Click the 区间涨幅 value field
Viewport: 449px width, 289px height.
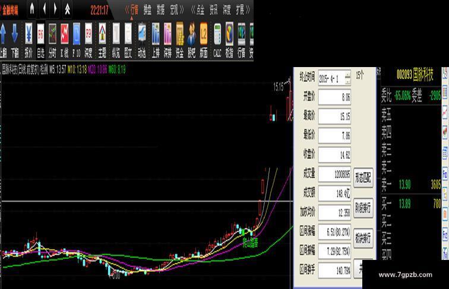click(334, 232)
